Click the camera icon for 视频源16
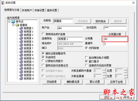The width and height of the screenshot is (138, 101). click(x=21, y=79)
